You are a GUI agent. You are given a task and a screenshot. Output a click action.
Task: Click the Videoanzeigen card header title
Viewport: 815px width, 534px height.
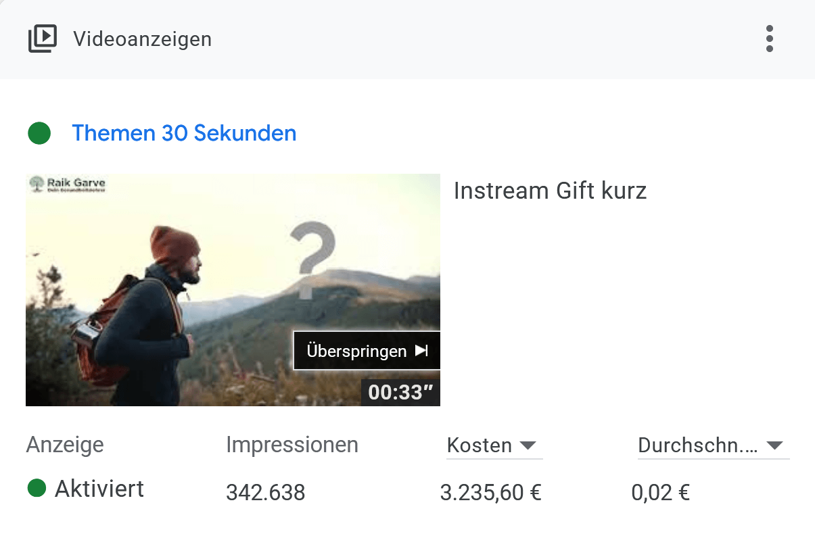pos(142,39)
